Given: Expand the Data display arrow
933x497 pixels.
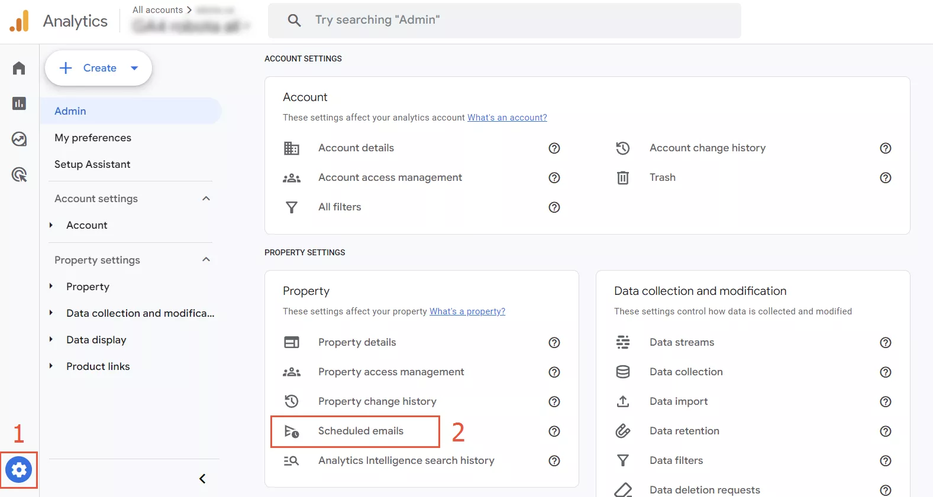Looking at the screenshot, I should 51,339.
